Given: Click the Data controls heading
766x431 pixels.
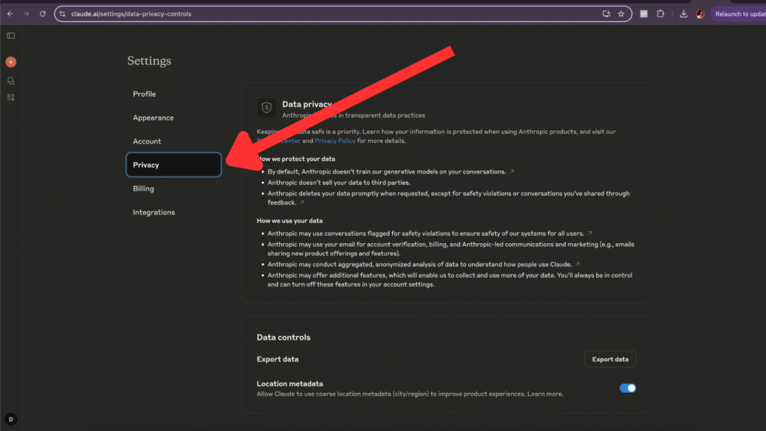Looking at the screenshot, I should 284,337.
